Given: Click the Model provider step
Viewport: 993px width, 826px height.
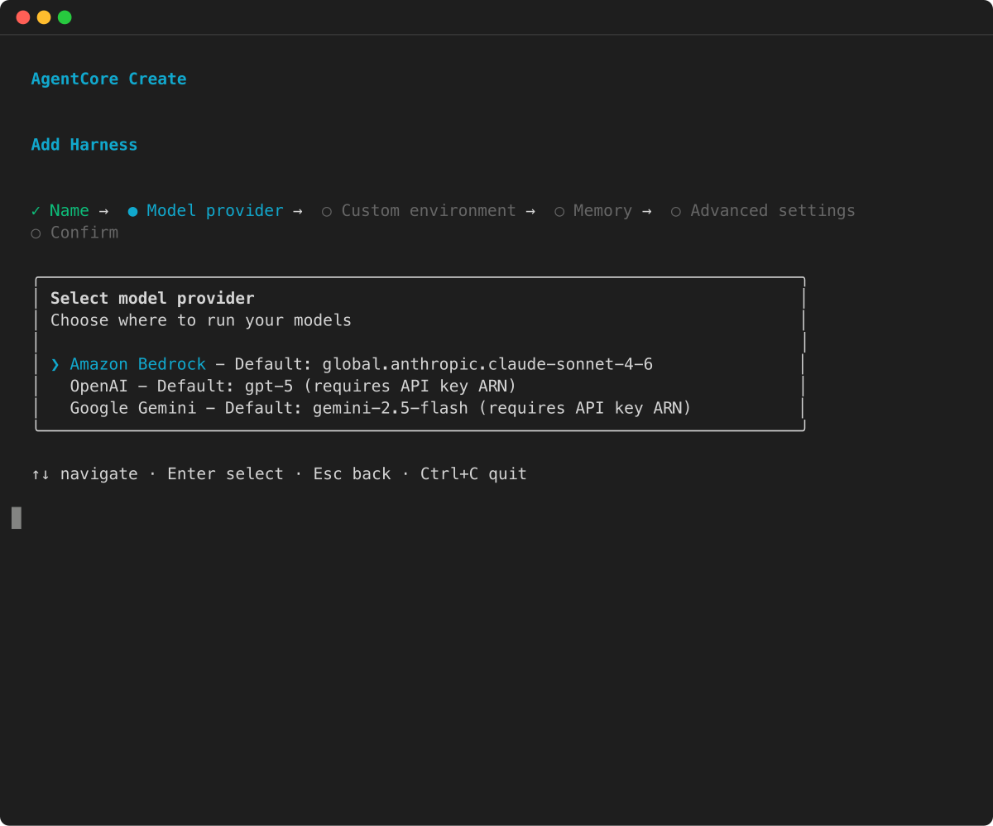Looking at the screenshot, I should tap(215, 210).
